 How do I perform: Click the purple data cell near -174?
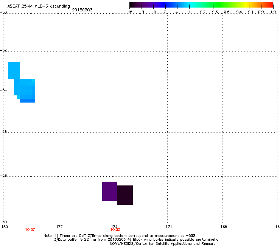(x=110, y=191)
